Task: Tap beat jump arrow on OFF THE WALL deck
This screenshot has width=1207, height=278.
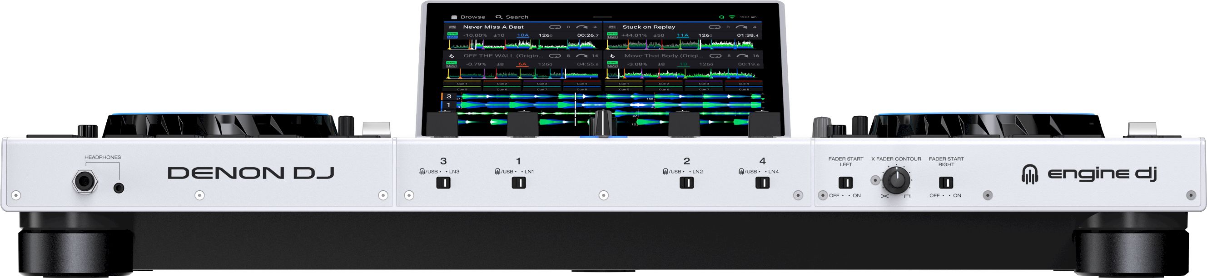Action: click(x=582, y=55)
